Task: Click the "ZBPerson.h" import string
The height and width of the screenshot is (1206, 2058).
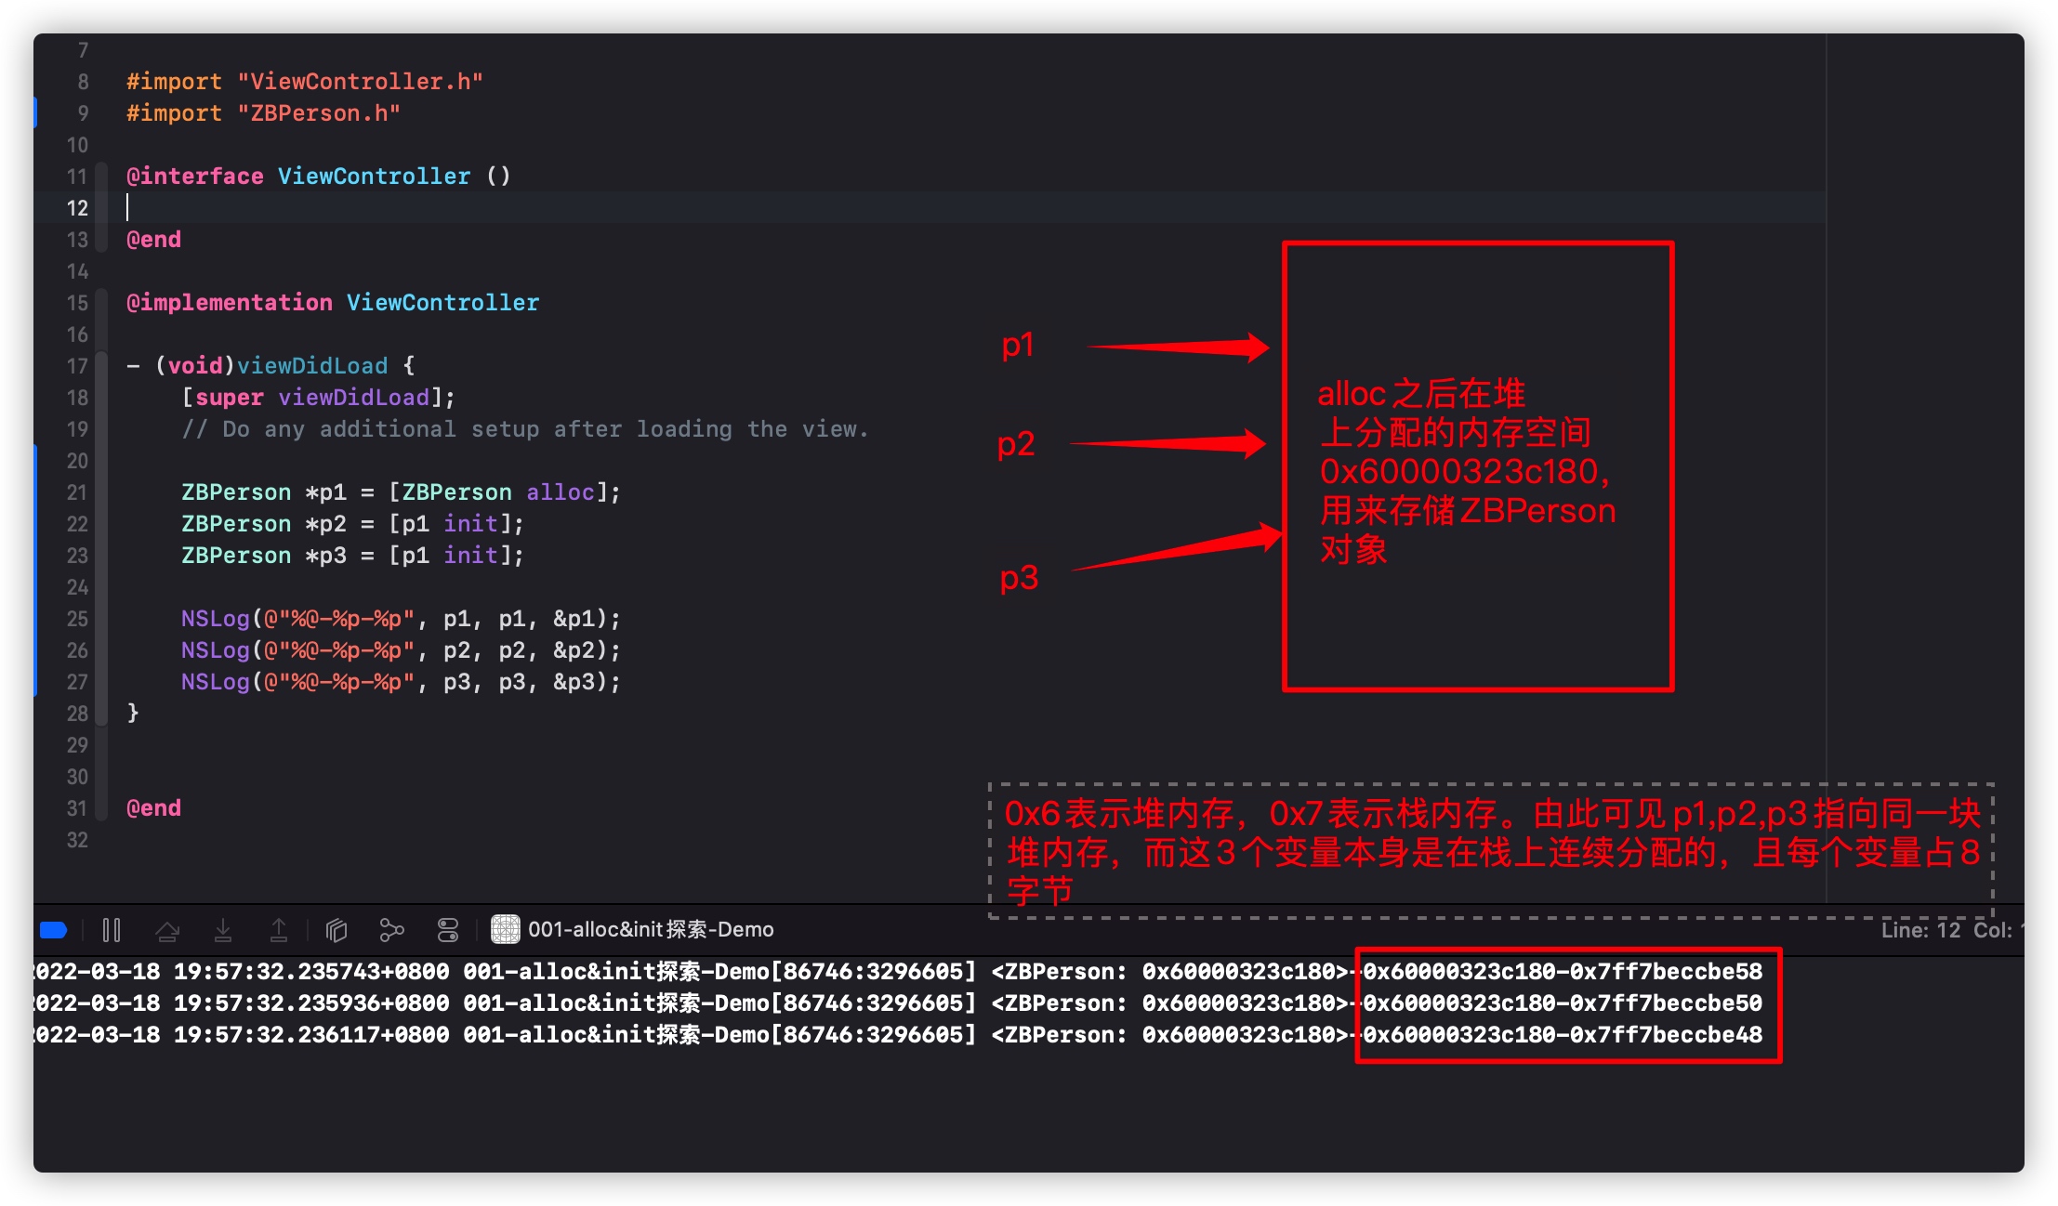Action: tap(319, 113)
